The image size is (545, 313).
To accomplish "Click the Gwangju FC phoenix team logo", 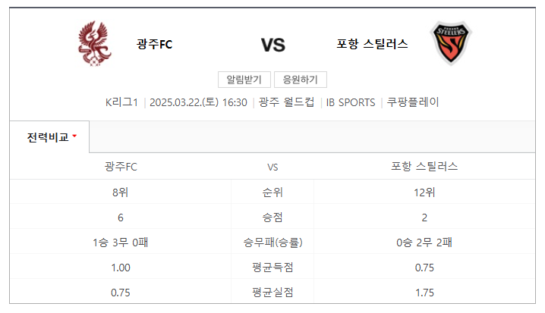I will [x=96, y=44].
